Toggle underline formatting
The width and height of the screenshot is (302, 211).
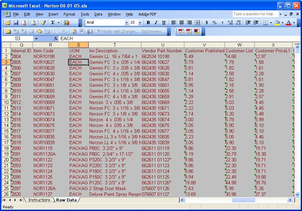click(x=164, y=23)
